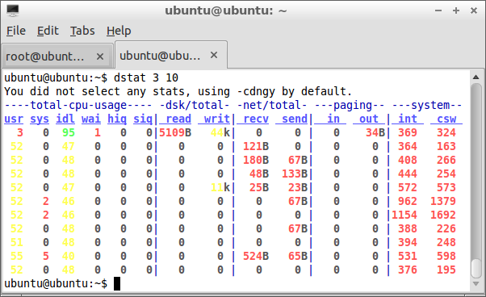This screenshot has height=297, width=486.
Task: Click the '121B' recv value
Action: 256,146
